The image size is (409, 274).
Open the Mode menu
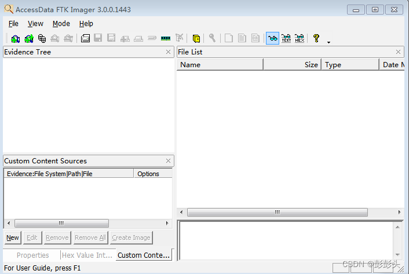(x=61, y=24)
